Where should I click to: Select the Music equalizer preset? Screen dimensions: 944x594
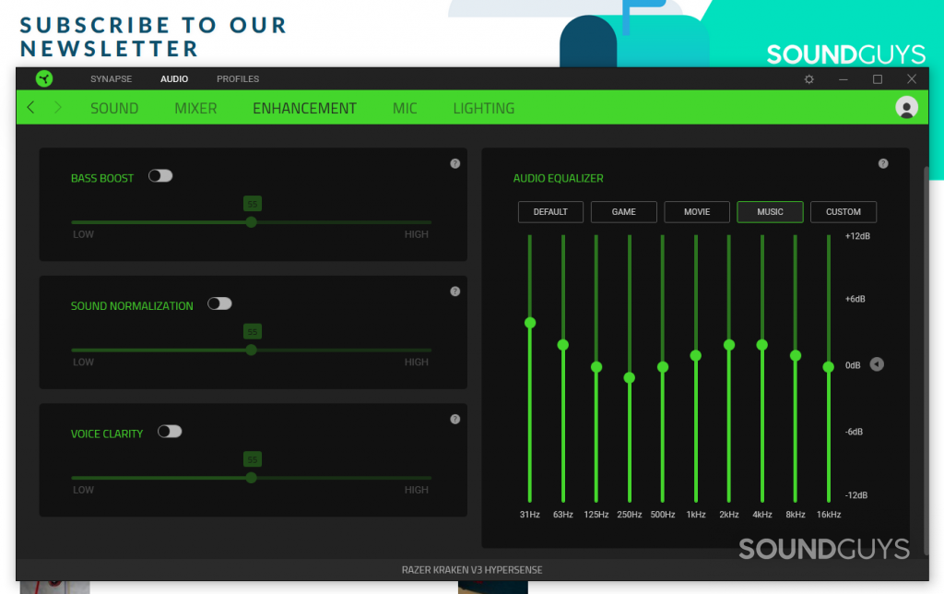tap(770, 211)
